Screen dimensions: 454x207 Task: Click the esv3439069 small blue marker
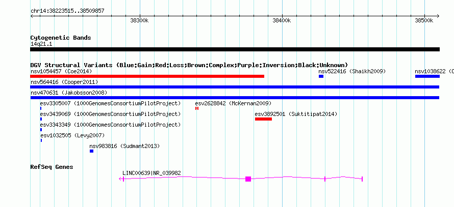pyautogui.click(x=41, y=119)
